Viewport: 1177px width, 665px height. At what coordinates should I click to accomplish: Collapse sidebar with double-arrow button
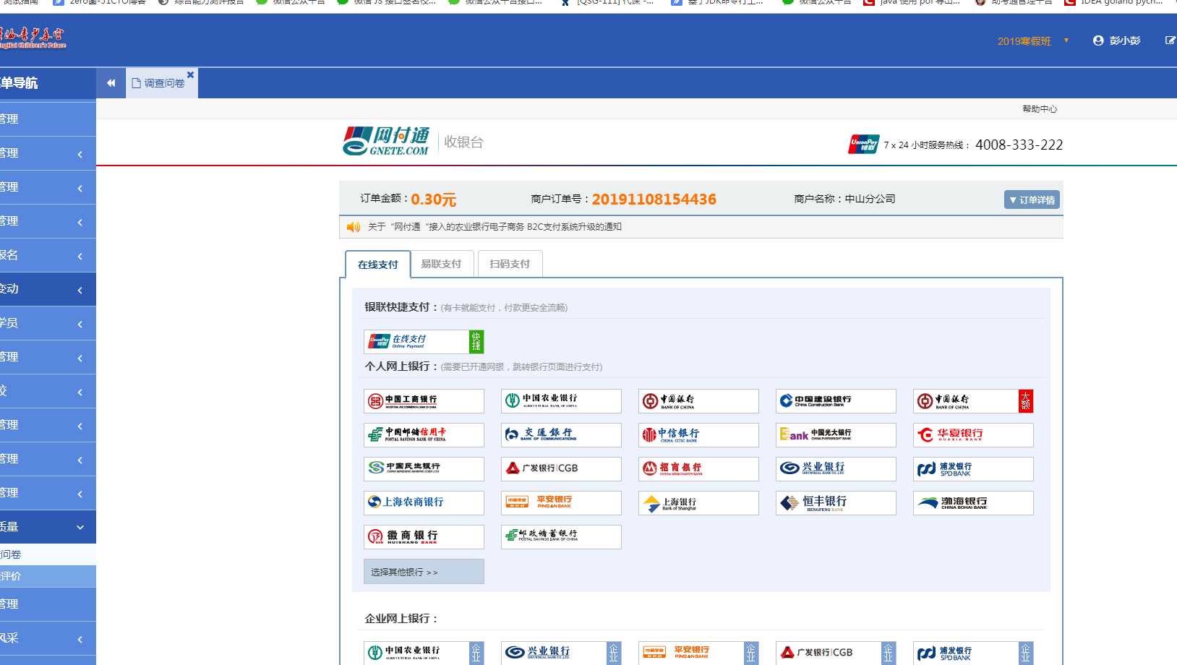pyautogui.click(x=111, y=83)
